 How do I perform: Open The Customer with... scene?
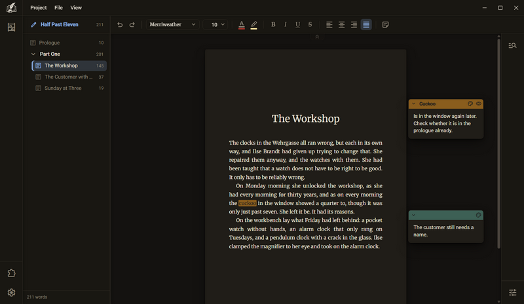pyautogui.click(x=69, y=77)
